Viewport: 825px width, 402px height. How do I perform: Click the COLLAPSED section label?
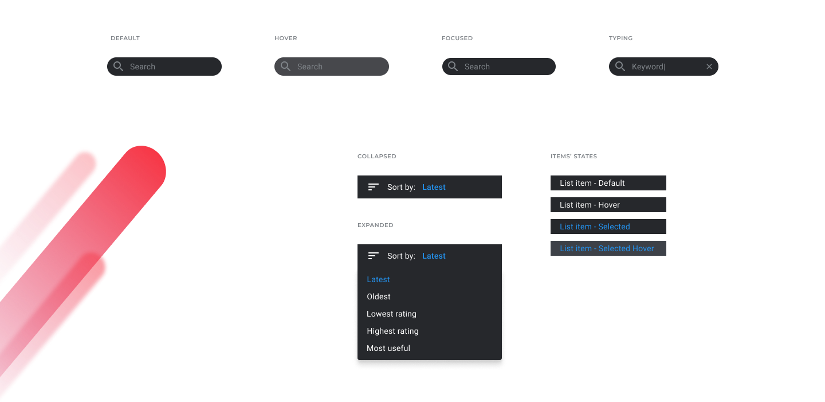click(377, 157)
